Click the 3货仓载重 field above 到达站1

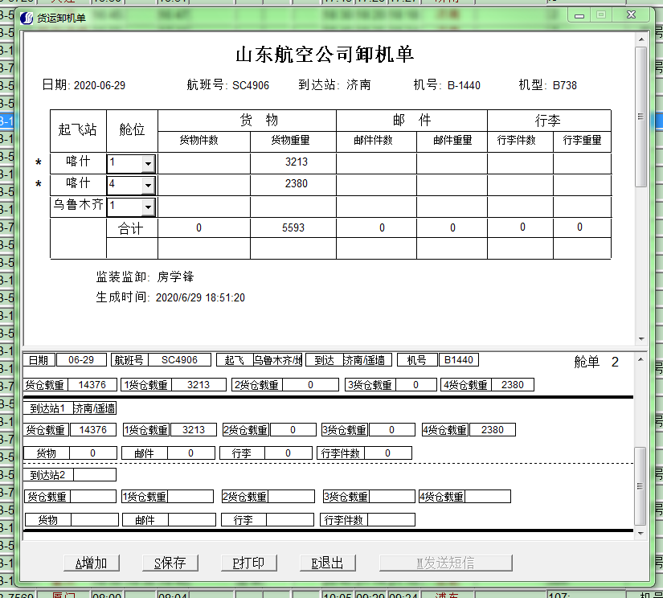416,385
